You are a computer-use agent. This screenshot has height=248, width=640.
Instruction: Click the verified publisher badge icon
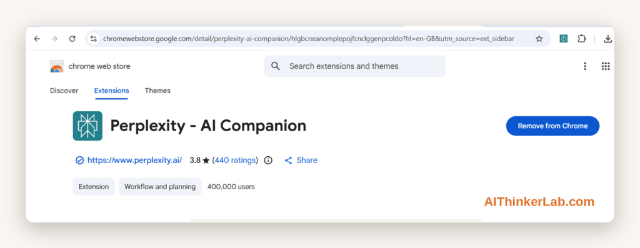point(79,161)
